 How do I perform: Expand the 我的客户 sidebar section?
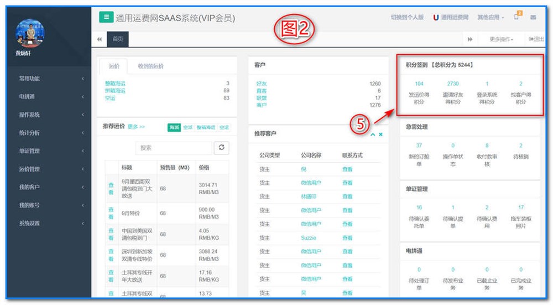49,187
